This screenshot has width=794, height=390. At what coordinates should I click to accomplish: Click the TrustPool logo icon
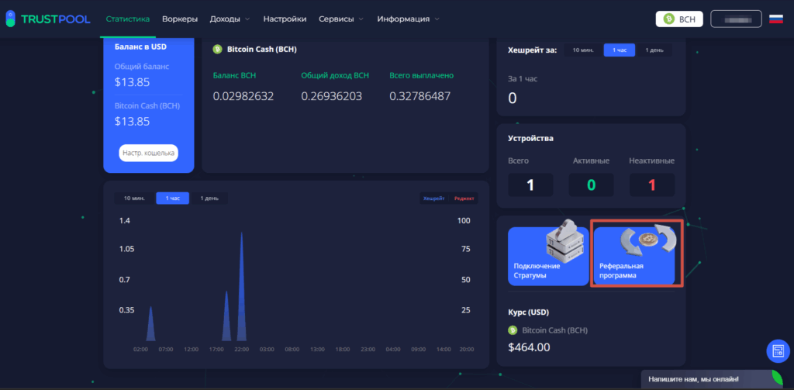click(9, 19)
